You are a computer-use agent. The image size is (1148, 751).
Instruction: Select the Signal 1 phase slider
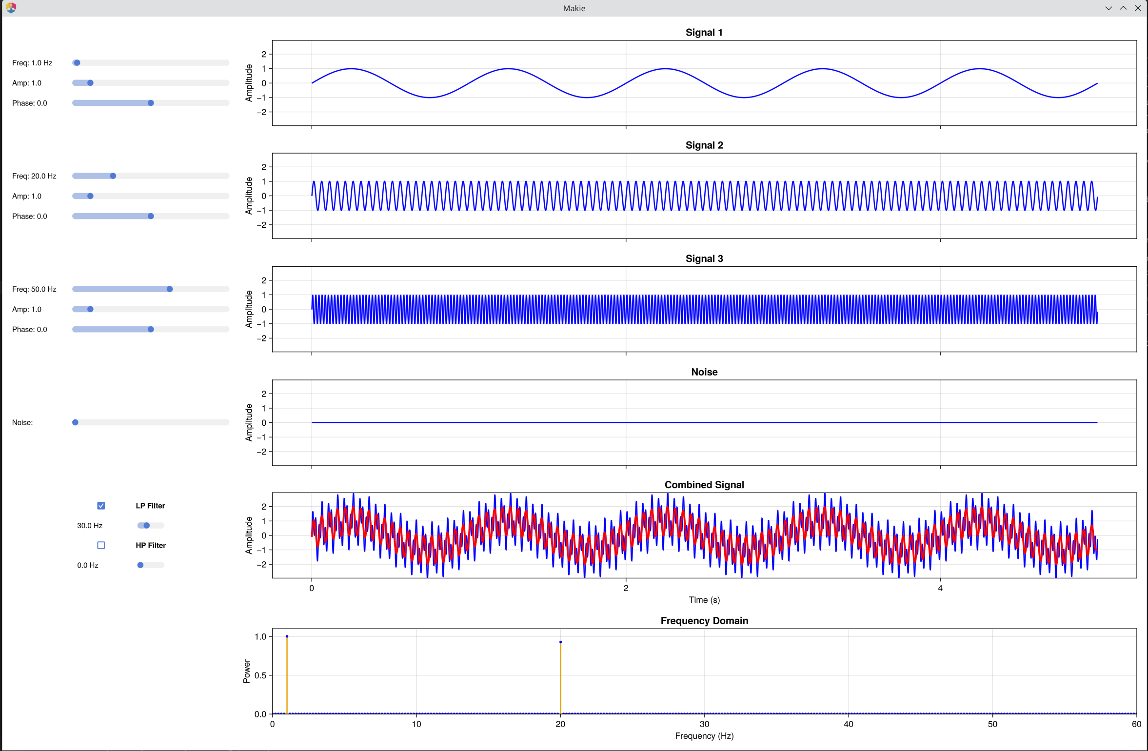coord(151,103)
